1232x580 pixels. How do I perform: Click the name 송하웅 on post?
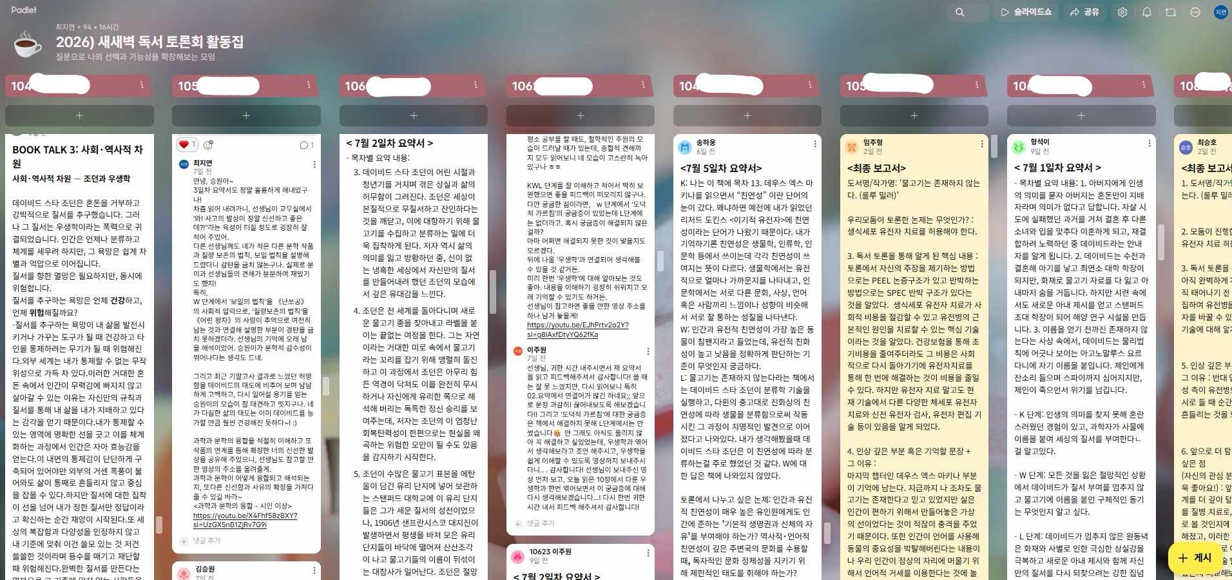tap(706, 142)
